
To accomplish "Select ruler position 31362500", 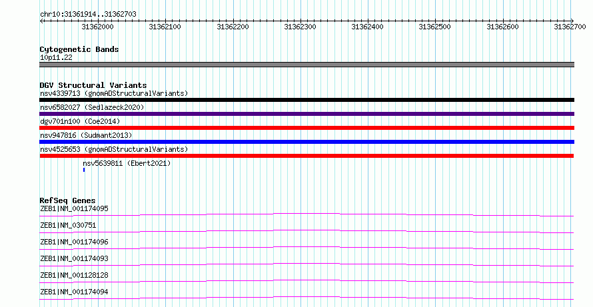I will tap(434, 27).
